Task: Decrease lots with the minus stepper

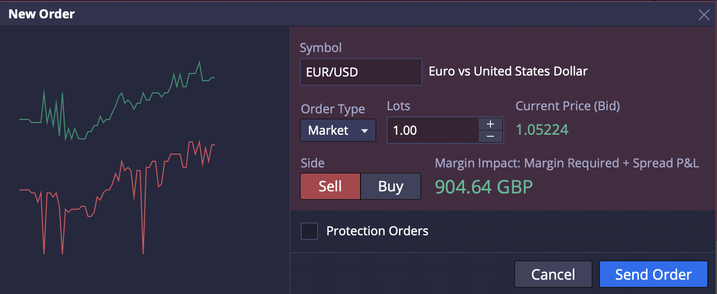Action: [x=490, y=136]
